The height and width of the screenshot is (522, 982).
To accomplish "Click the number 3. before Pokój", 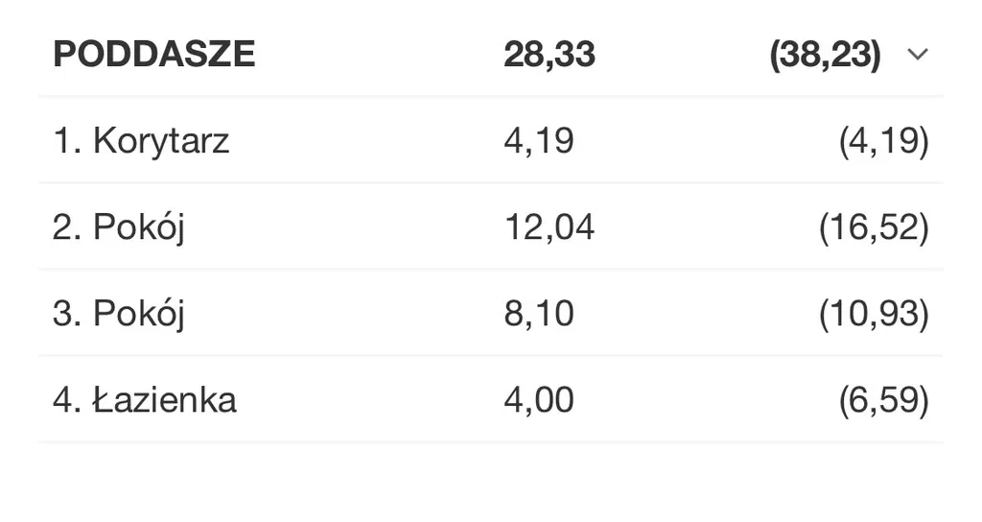I will point(67,315).
